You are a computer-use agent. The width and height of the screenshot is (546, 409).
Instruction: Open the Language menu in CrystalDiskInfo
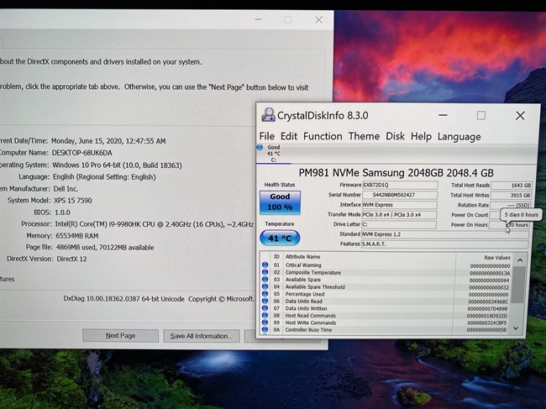point(459,137)
